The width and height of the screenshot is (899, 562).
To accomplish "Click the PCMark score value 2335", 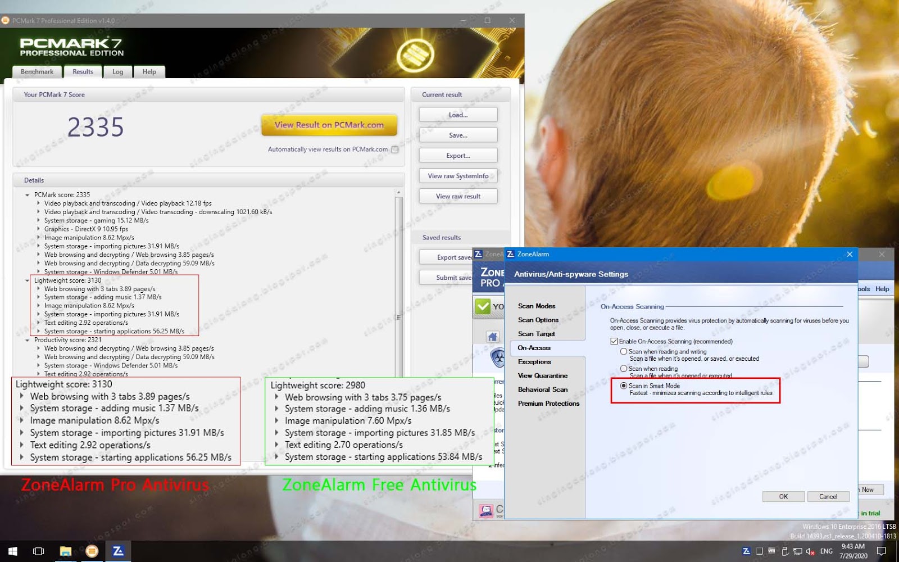I will coord(96,127).
